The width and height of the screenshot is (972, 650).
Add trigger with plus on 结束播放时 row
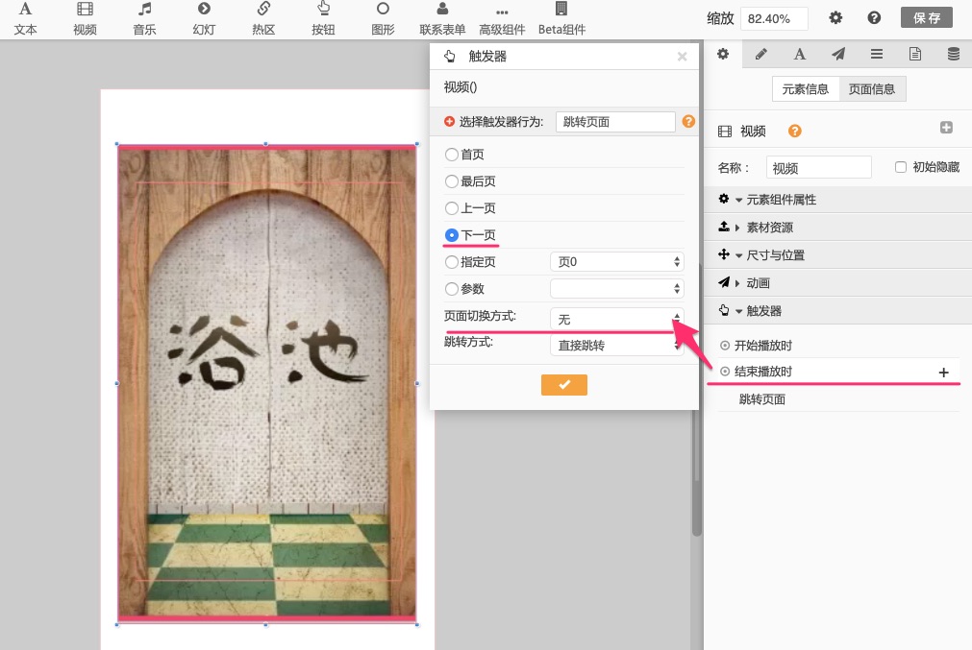943,373
